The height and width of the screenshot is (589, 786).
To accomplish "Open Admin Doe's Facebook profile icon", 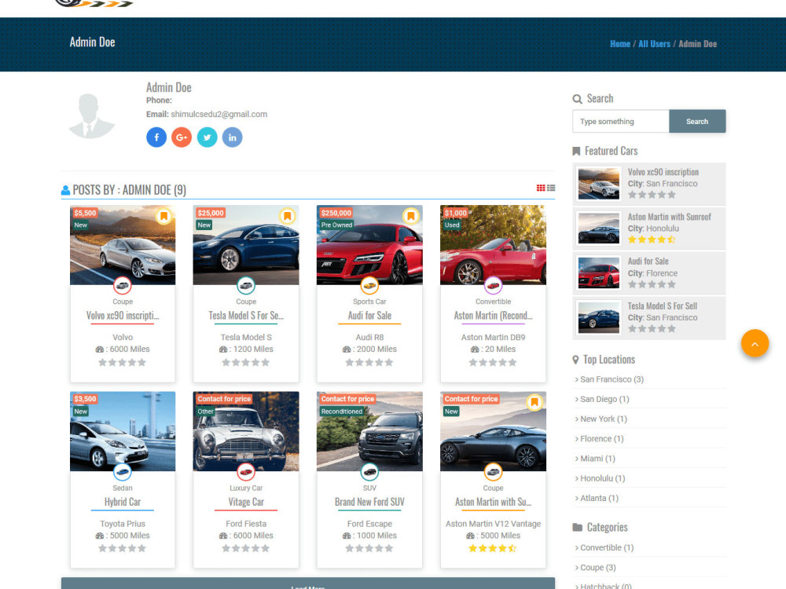I will [x=156, y=137].
